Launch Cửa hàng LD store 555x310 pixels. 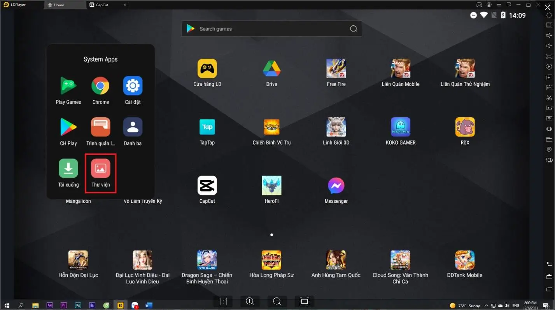pos(207,73)
